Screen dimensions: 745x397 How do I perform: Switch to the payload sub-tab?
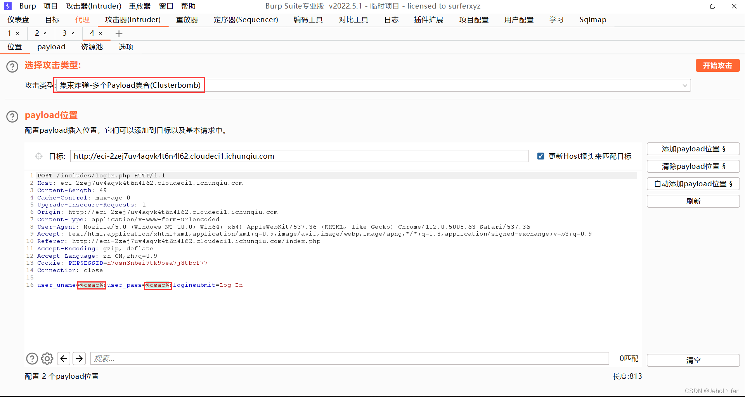coord(51,47)
